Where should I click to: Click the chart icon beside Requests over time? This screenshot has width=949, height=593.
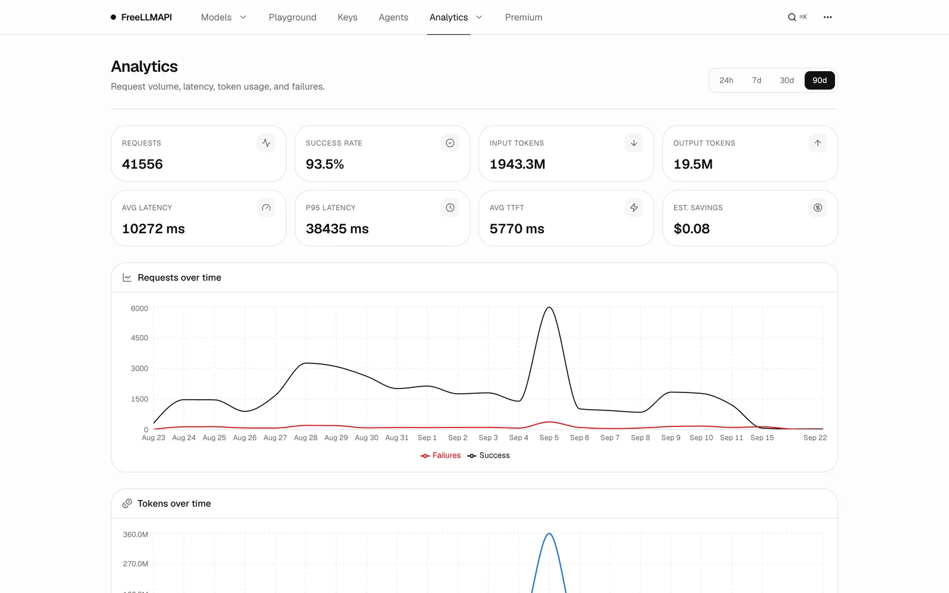127,278
